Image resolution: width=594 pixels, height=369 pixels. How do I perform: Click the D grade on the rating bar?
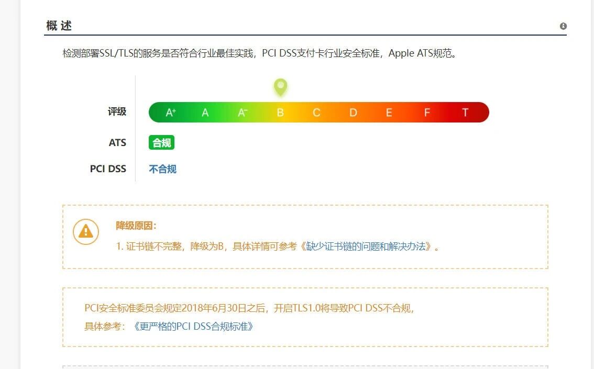[x=353, y=113]
